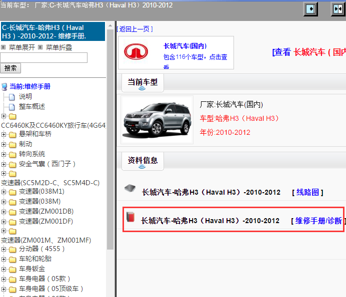This screenshot has height=297, width=346.
Task: Expand the 变速器(038M1) tree node
Action: coord(3,192)
